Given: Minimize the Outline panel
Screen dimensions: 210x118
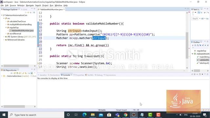Looking at the screenshot, I should click(205, 42).
